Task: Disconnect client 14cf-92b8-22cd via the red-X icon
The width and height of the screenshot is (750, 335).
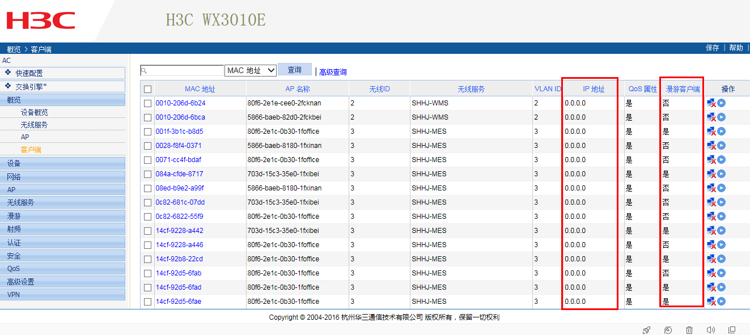Action: pyautogui.click(x=711, y=259)
